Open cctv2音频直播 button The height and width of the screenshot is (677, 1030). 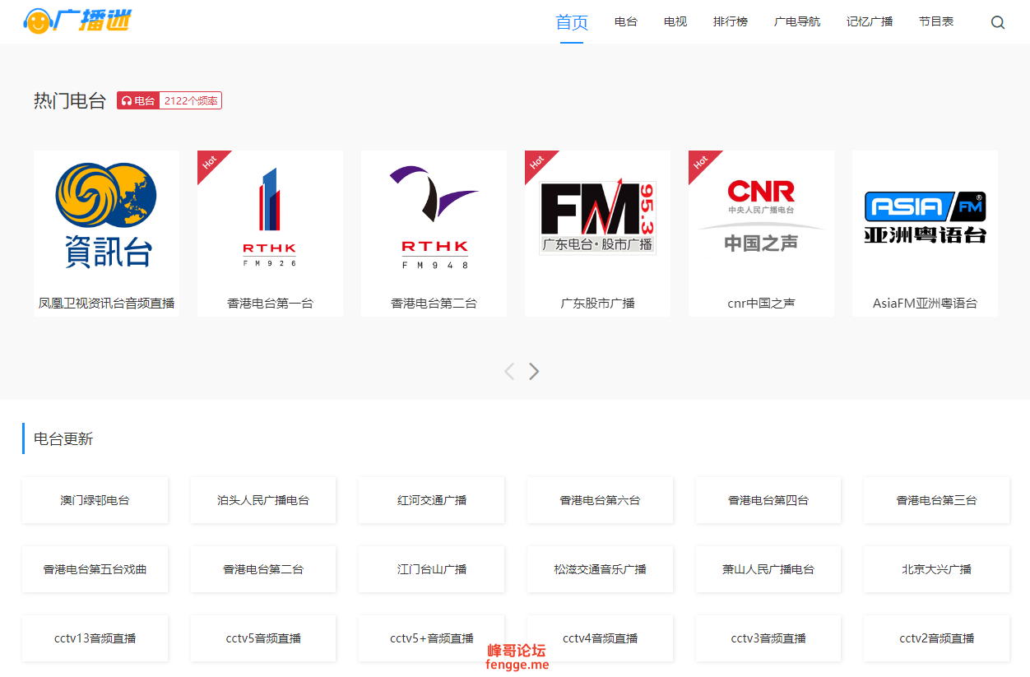(x=936, y=638)
